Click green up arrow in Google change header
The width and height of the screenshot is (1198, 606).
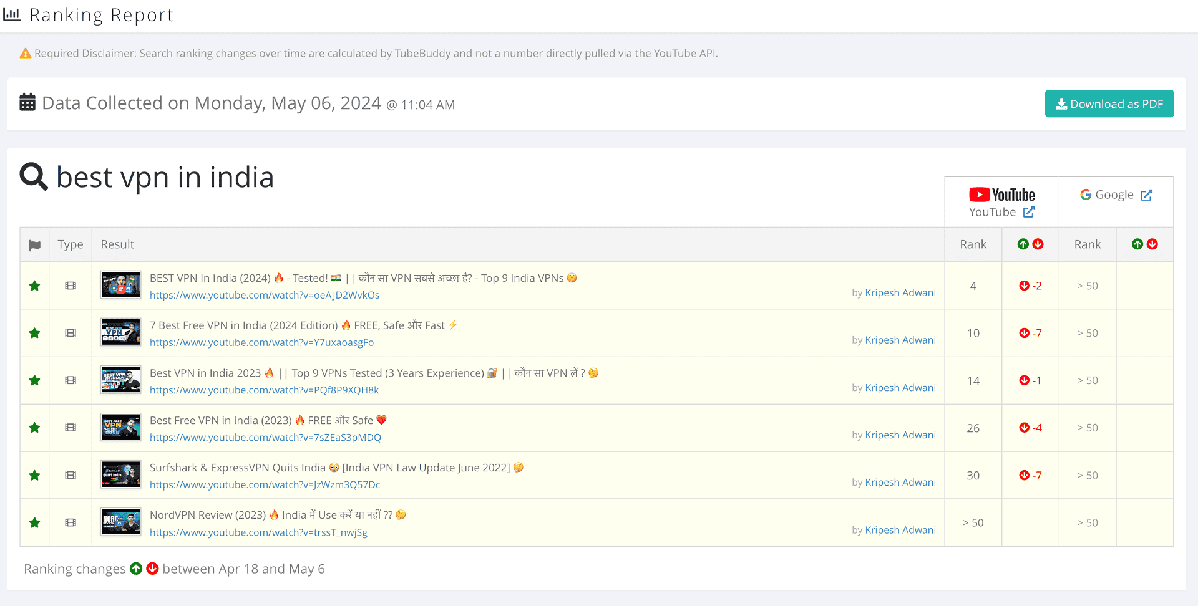point(1137,244)
